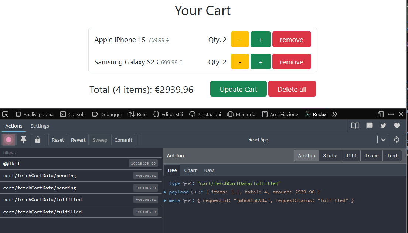Open the chat feedback icon
Viewport: 408px width, 233px height.
point(369,126)
